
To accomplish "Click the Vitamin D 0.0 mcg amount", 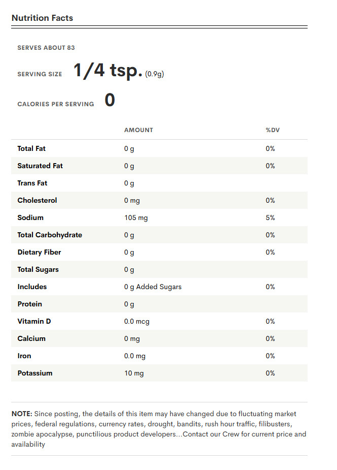I will tap(137, 321).
